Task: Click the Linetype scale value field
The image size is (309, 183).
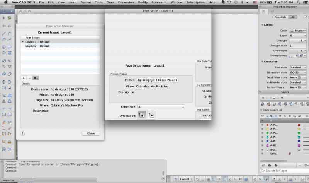Action: 298,46
